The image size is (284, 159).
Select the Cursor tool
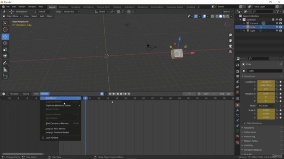point(5,30)
